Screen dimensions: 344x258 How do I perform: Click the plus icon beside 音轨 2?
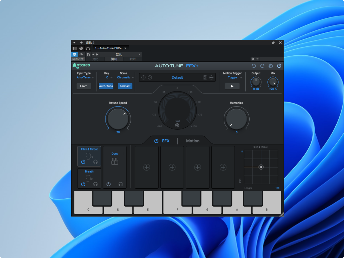(81, 43)
